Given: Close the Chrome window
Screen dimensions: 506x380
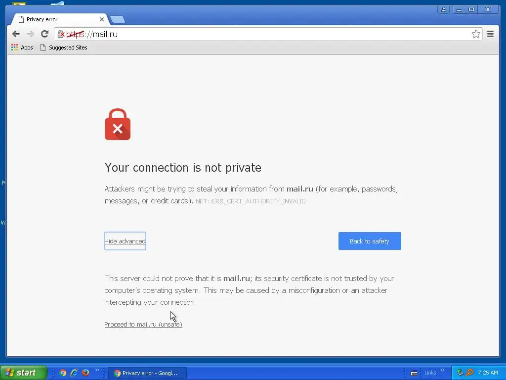Looking at the screenshot, I should coord(488,9).
